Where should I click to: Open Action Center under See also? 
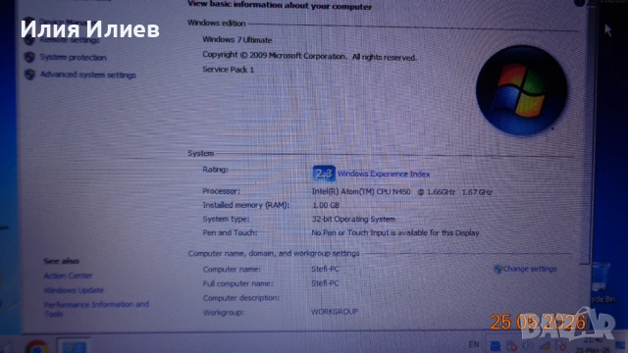pos(68,276)
